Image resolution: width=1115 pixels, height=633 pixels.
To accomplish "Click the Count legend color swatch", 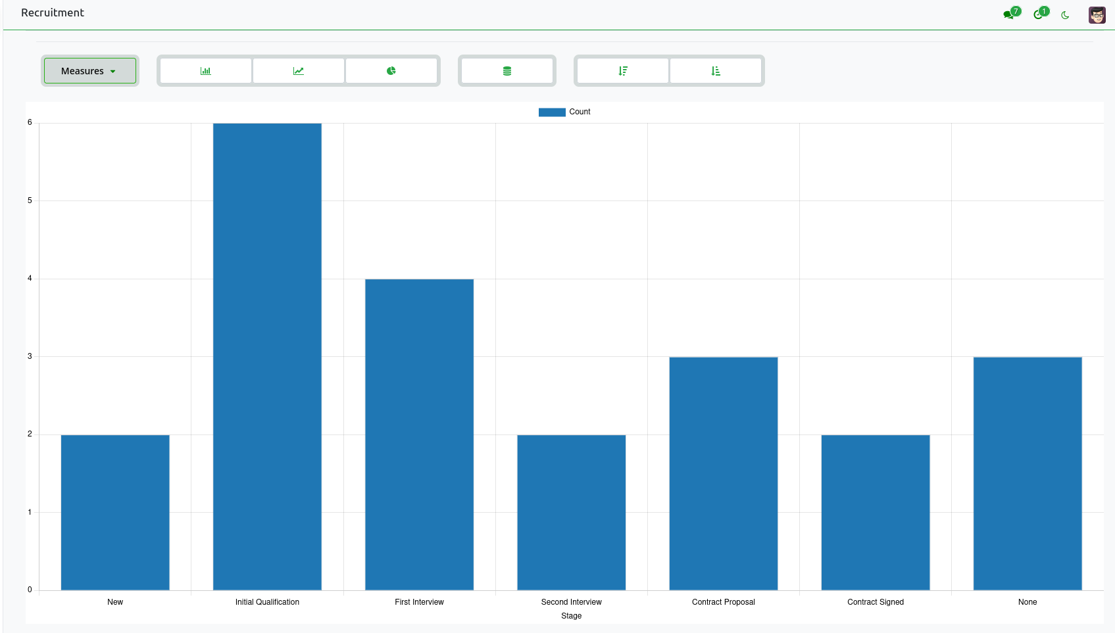I will [552, 112].
